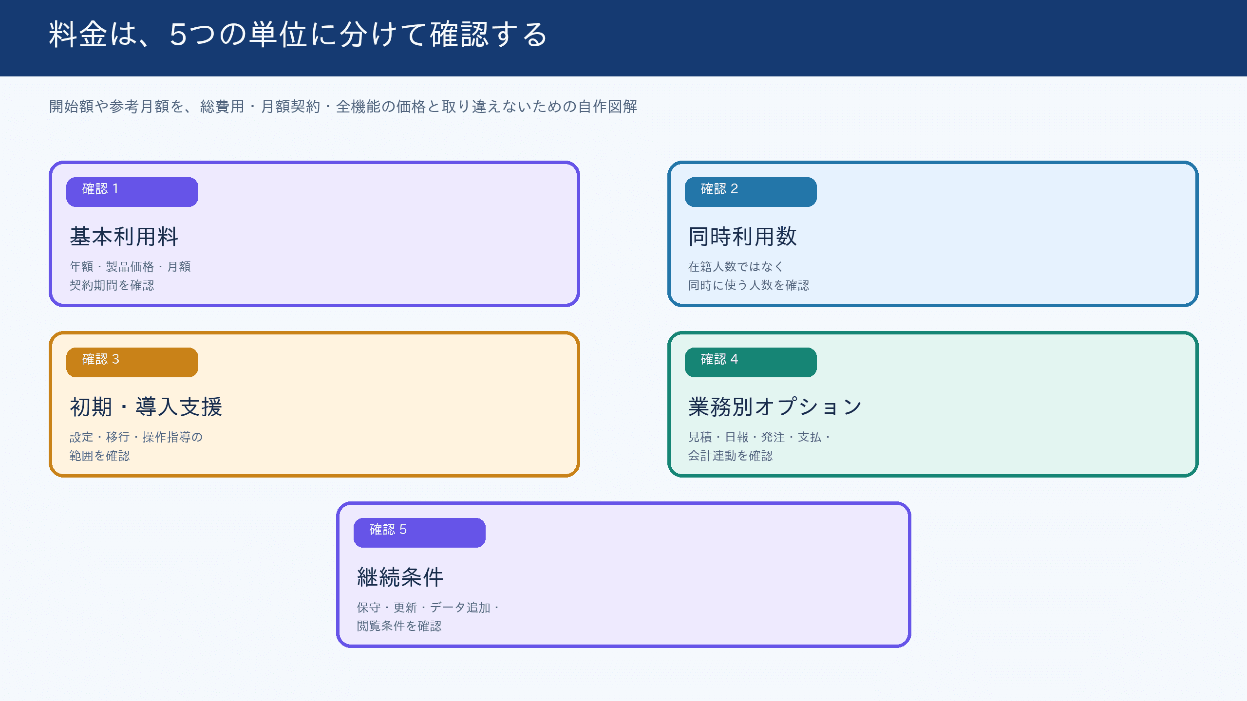1247x701 pixels.
Task: Click the heading '継続条件'
Action: tap(400, 577)
